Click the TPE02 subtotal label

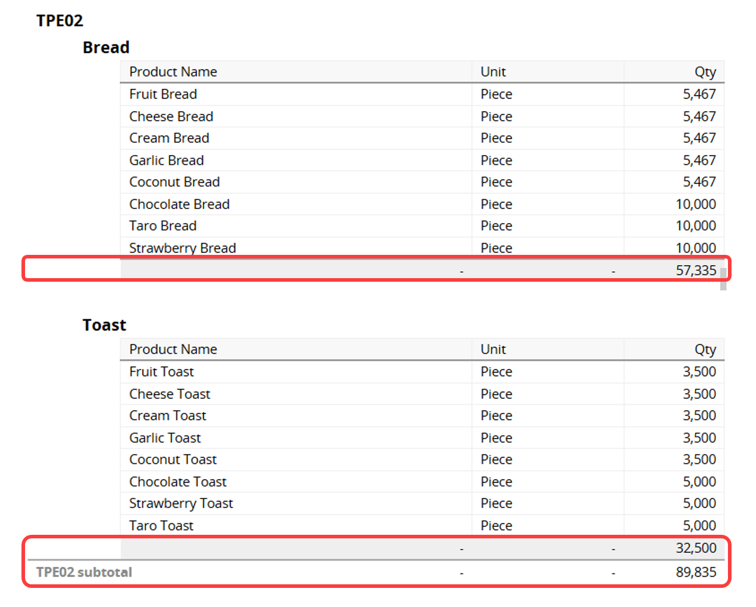coord(84,572)
